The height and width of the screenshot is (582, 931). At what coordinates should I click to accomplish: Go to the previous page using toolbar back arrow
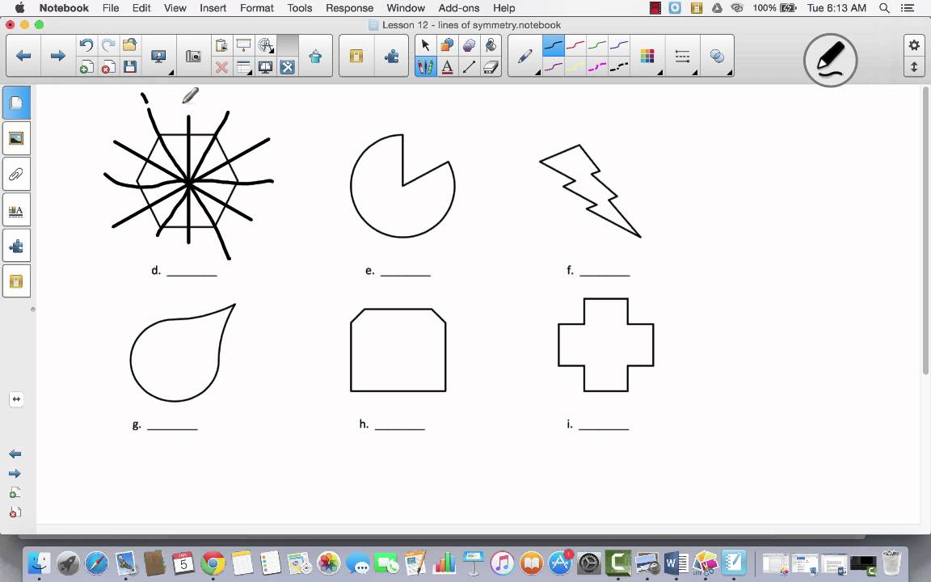click(x=23, y=56)
